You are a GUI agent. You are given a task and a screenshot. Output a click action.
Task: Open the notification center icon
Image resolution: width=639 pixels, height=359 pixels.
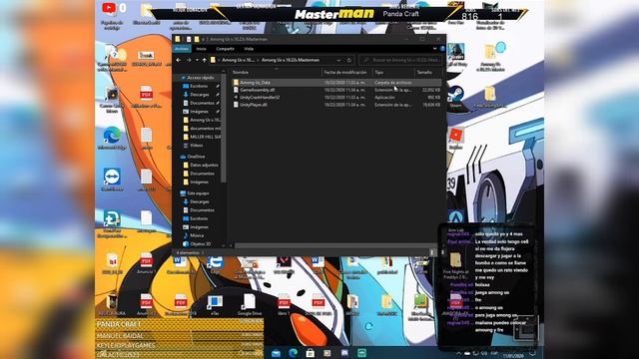coord(533,353)
